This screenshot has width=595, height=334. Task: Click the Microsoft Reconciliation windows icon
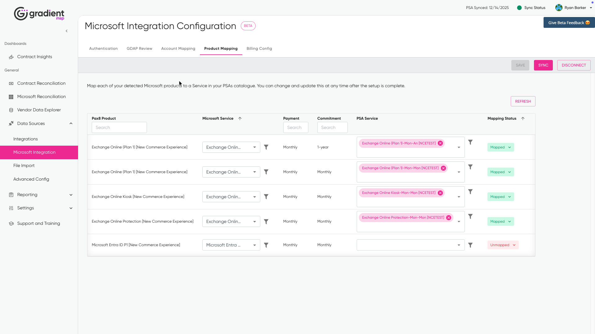[11, 97]
